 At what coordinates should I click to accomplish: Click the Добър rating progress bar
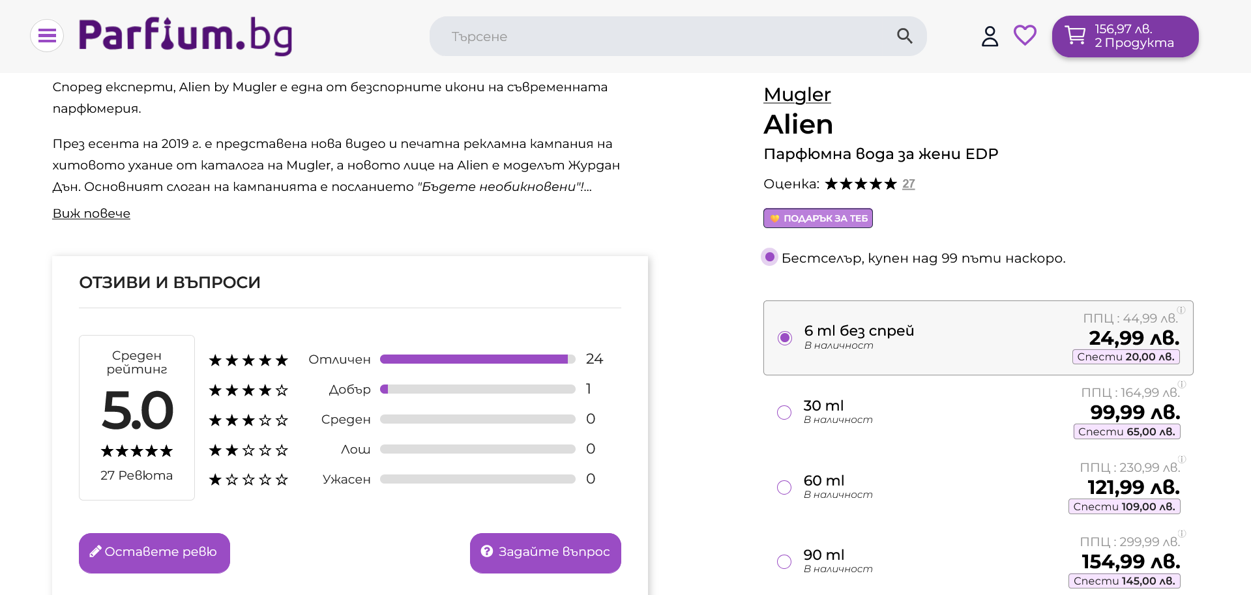pos(477,389)
